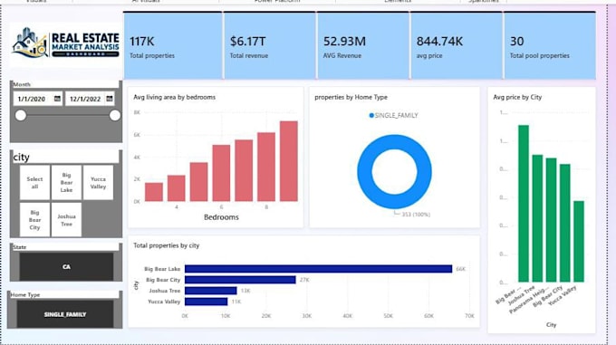Click the 'Bedrooms' axis label
Viewport: 616px width, 345px height.
pyautogui.click(x=221, y=217)
